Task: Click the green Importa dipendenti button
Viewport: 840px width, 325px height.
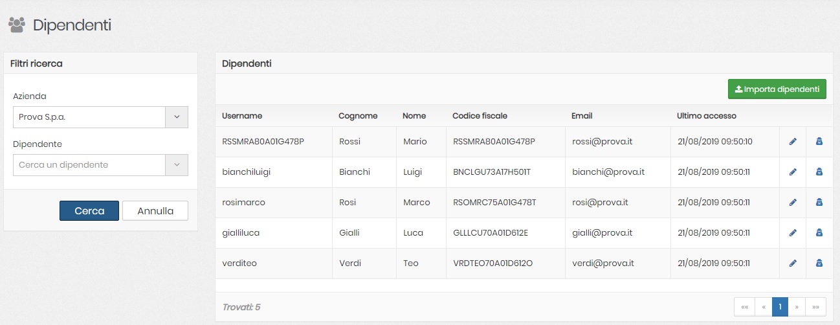Action: 777,89
